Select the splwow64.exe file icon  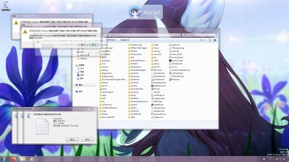pos(152,114)
